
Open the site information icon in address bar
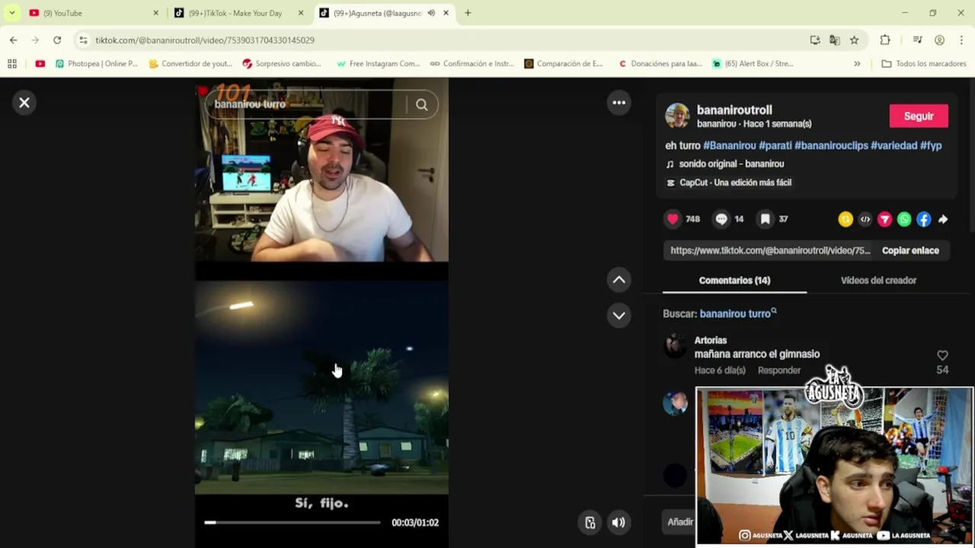[x=83, y=40]
